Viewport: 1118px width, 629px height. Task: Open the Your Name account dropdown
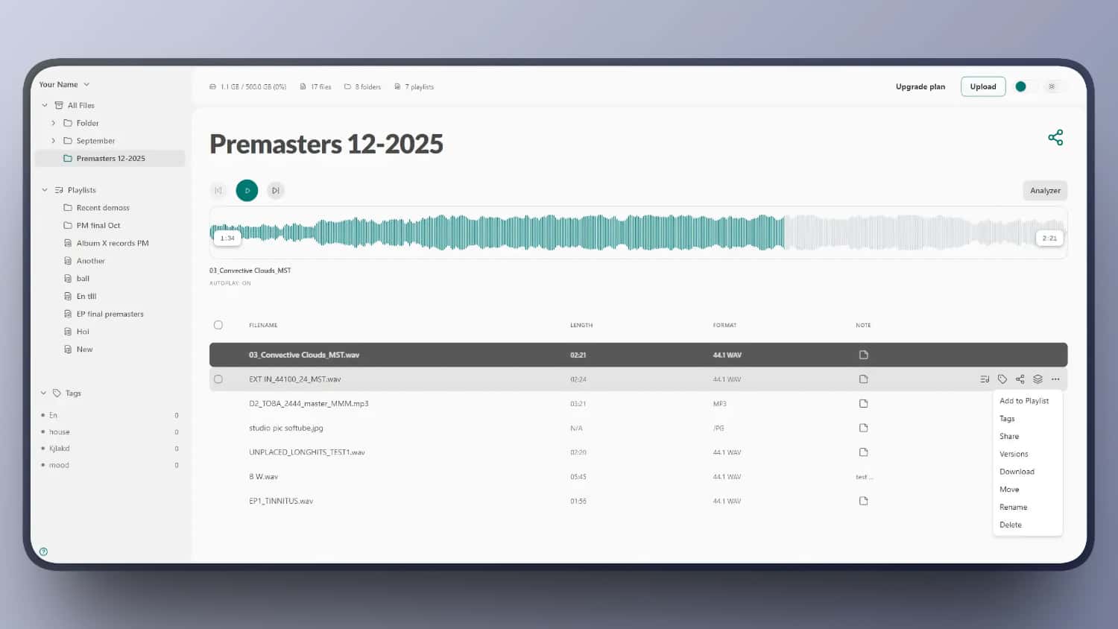point(64,85)
